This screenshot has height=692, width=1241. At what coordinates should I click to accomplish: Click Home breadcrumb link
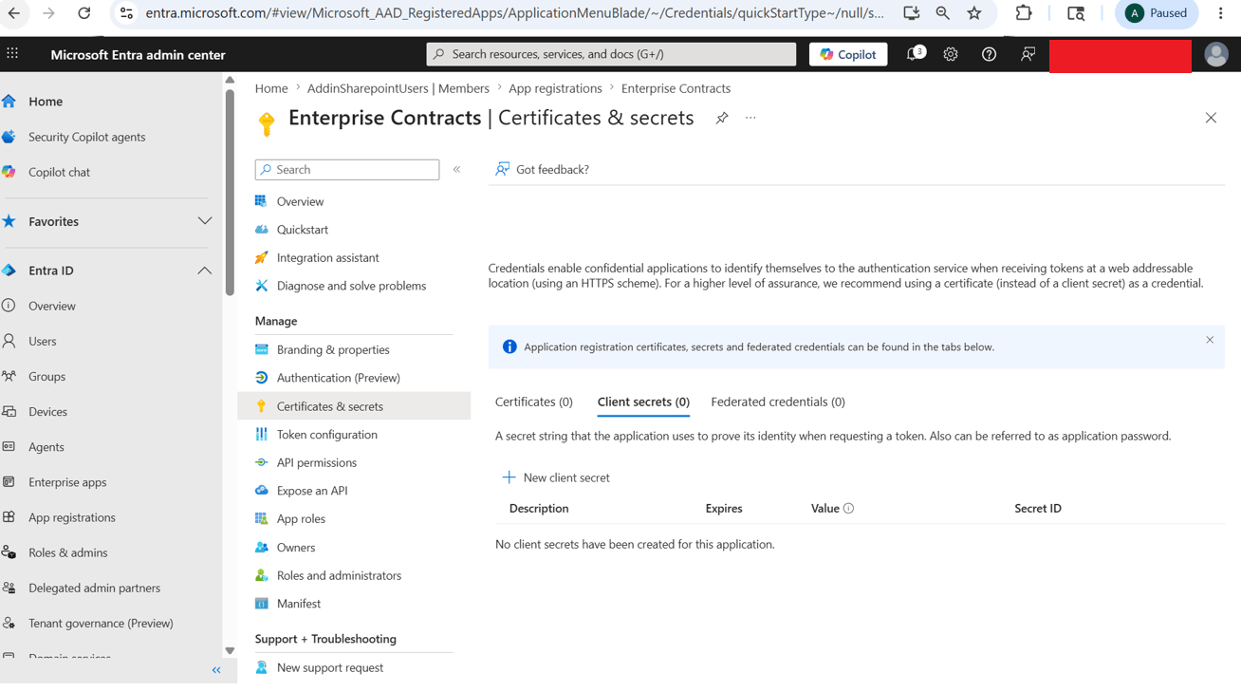coord(271,88)
